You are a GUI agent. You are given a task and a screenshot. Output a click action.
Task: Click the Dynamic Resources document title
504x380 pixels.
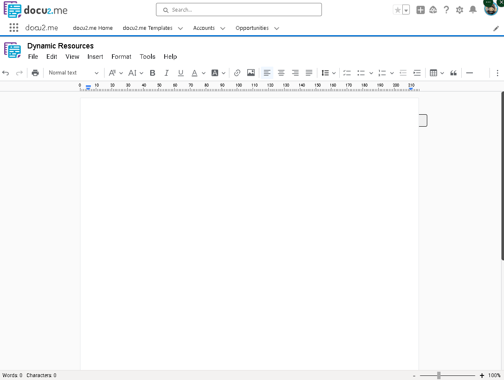(x=61, y=46)
